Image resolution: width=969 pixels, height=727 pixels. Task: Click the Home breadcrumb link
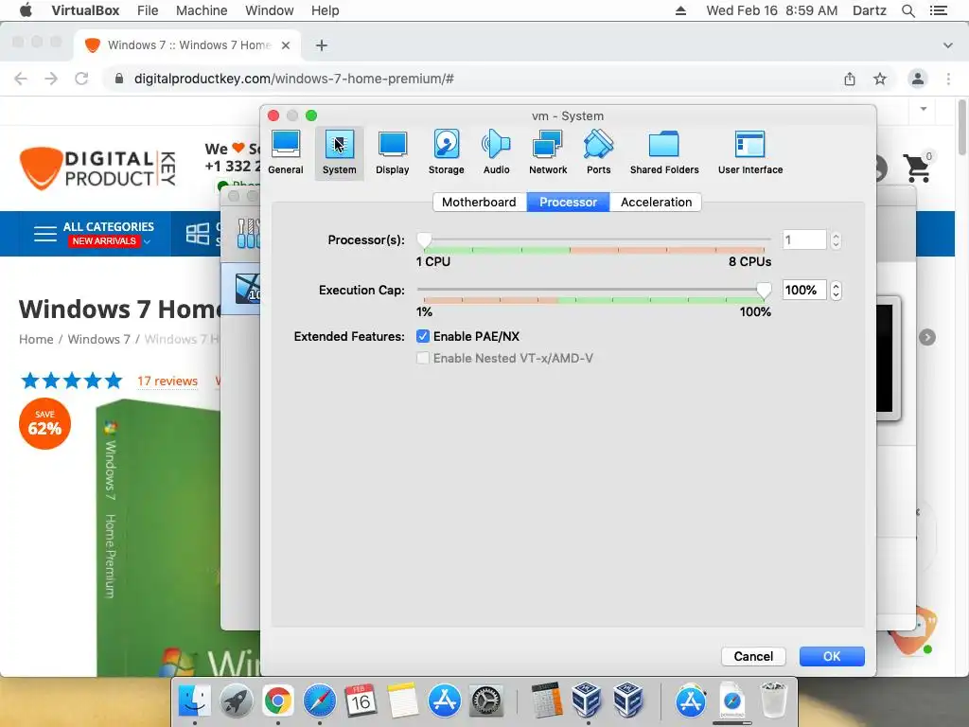pyautogui.click(x=36, y=340)
